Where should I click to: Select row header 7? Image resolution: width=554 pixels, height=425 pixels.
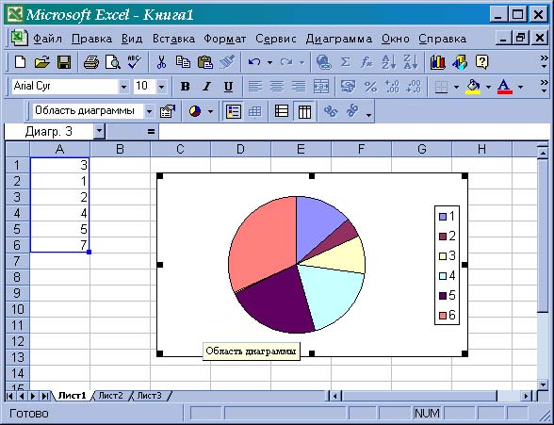(17, 261)
